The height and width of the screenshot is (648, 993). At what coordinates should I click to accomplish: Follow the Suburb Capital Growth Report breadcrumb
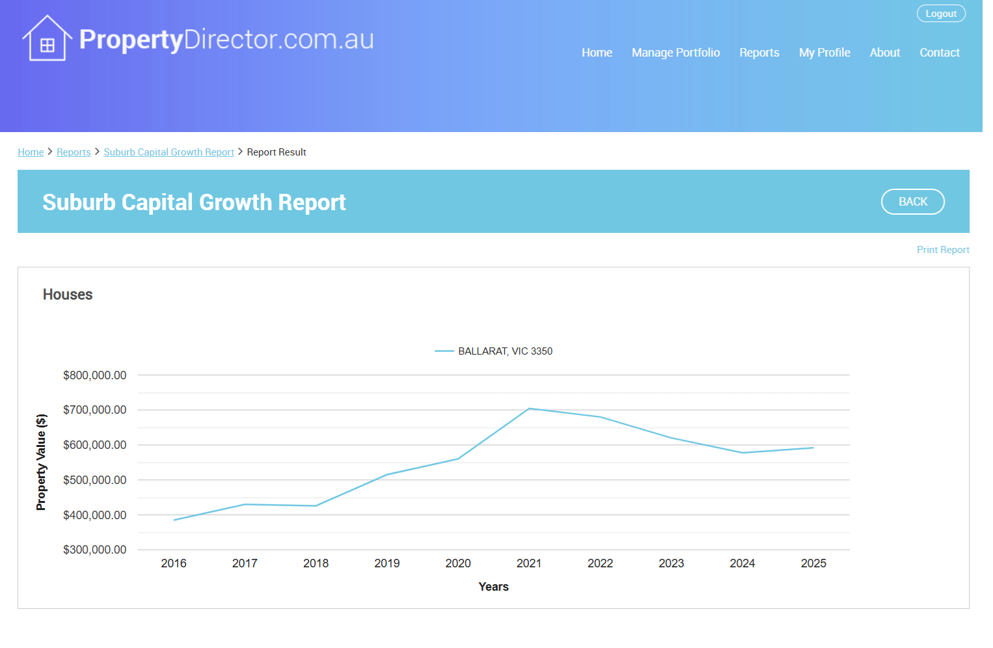pyautogui.click(x=169, y=152)
